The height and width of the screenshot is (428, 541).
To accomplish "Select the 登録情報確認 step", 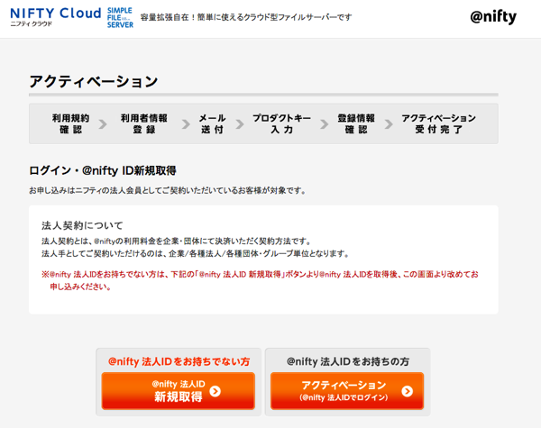I will tap(356, 123).
